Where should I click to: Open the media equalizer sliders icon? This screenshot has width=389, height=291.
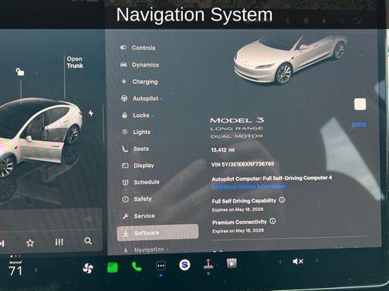coord(59,242)
